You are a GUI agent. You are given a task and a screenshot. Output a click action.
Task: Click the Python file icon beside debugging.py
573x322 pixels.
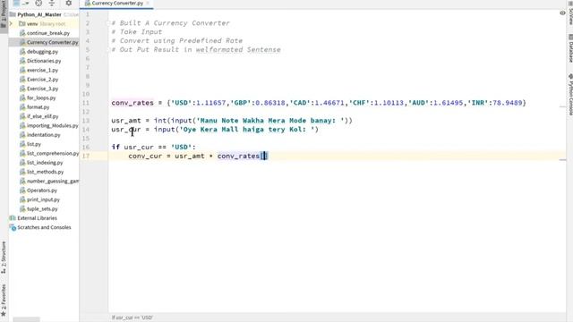coord(22,52)
